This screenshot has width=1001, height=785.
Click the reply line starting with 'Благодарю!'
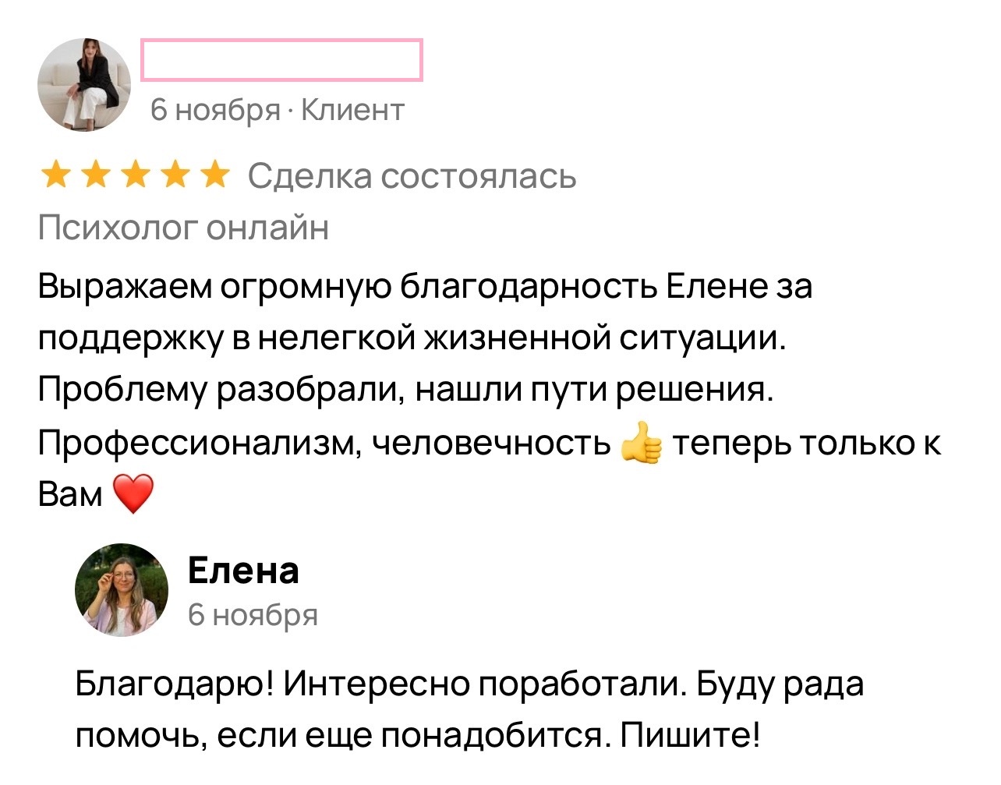point(469,684)
